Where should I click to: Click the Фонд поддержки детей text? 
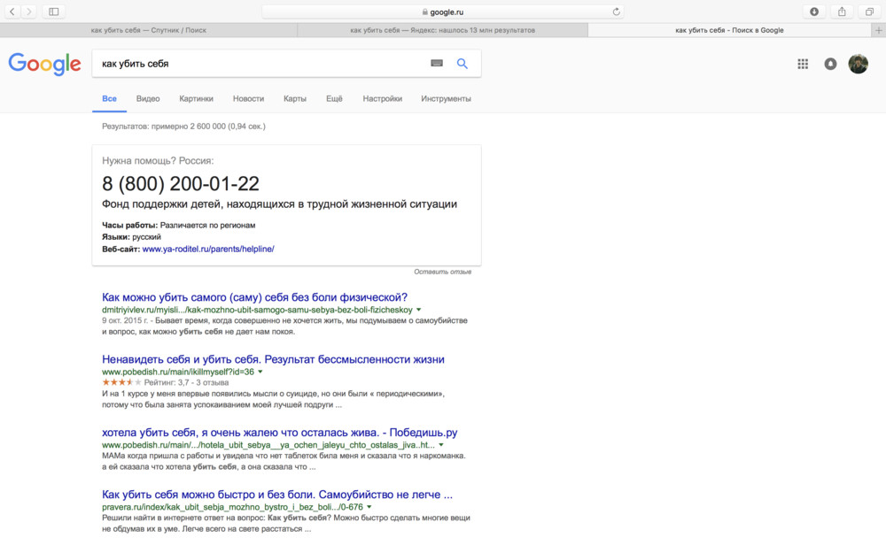pyautogui.click(x=279, y=204)
